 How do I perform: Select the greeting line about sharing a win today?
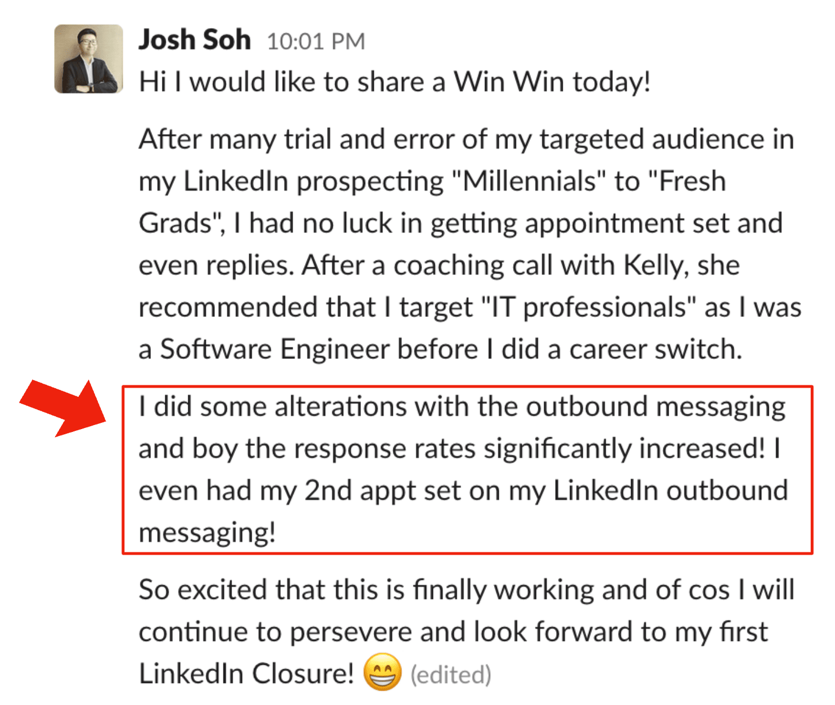(395, 82)
